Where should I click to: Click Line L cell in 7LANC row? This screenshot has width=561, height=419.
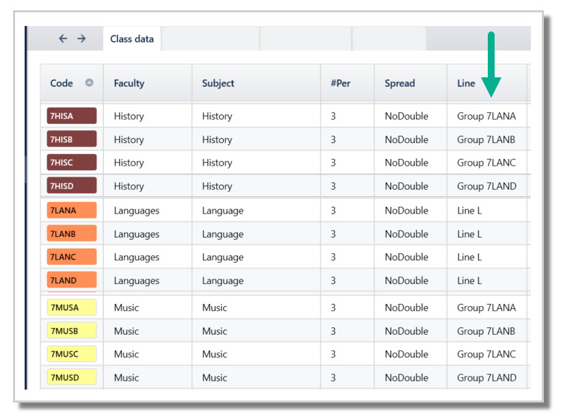pos(469,257)
